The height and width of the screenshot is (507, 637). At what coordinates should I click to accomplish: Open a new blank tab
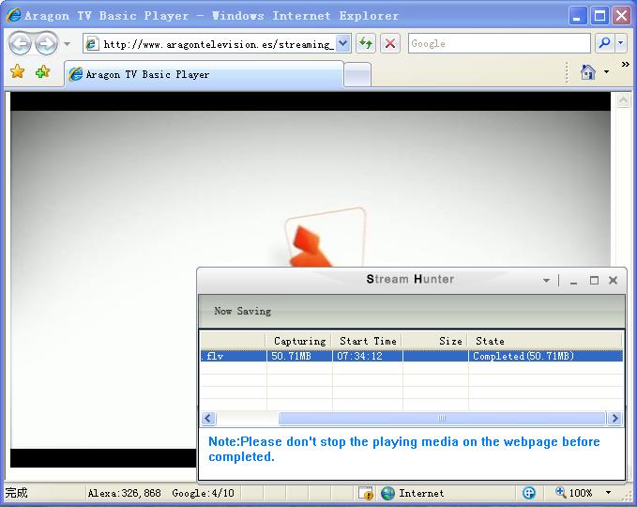(x=357, y=75)
